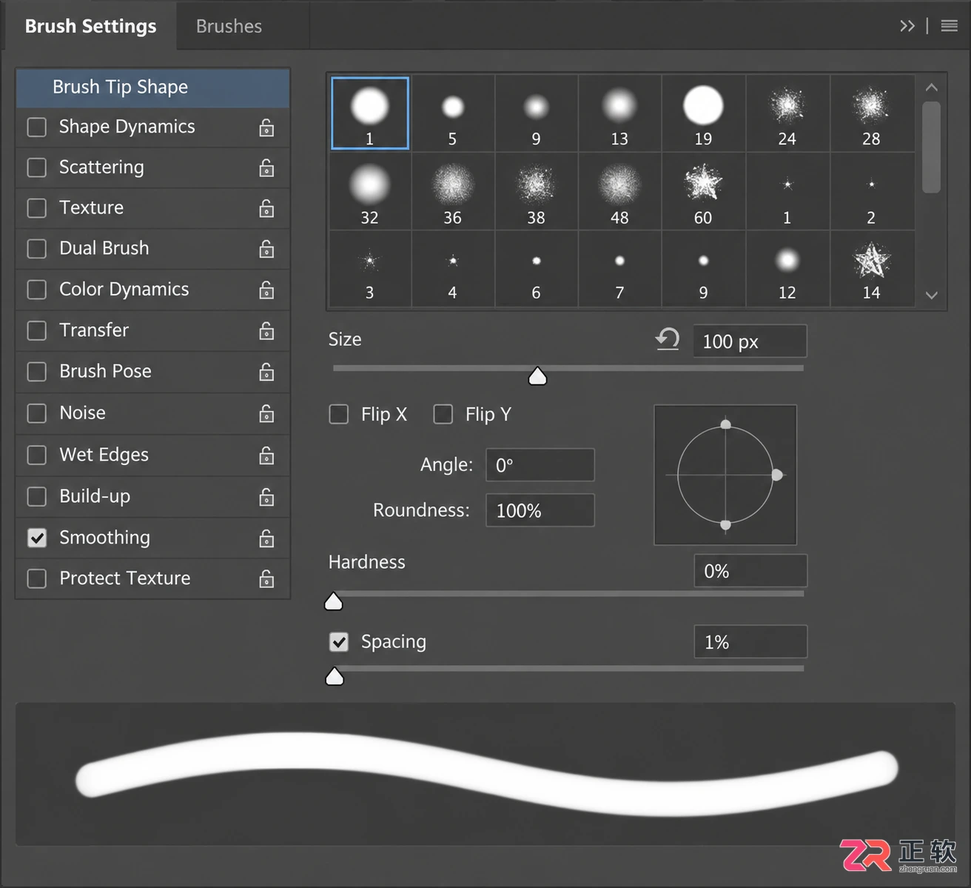Enable the Wet Edges checkbox

(37, 455)
